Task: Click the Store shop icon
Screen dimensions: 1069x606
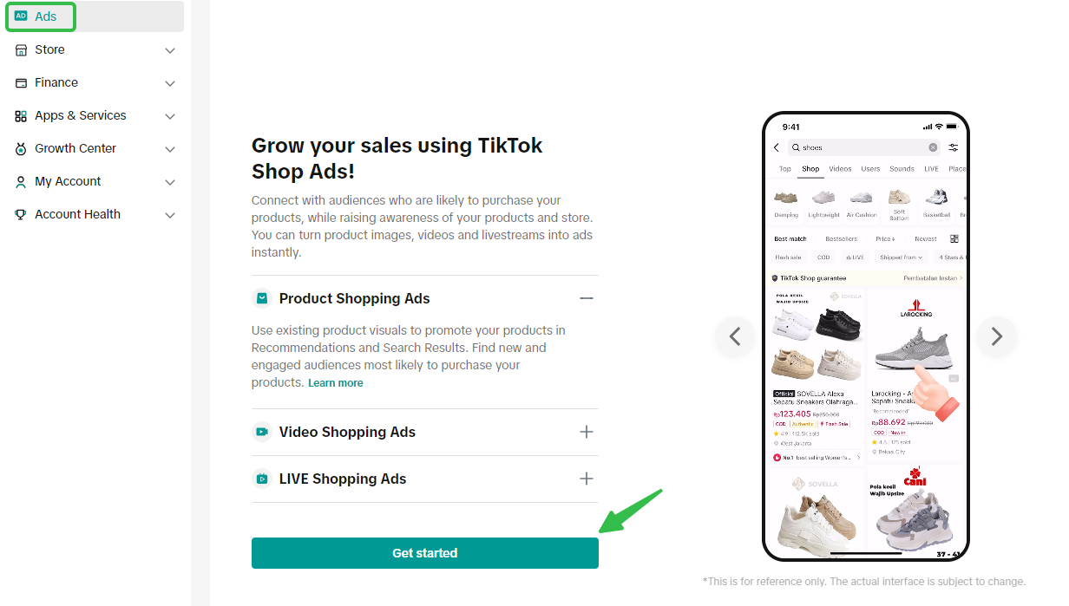Action: pyautogui.click(x=21, y=49)
